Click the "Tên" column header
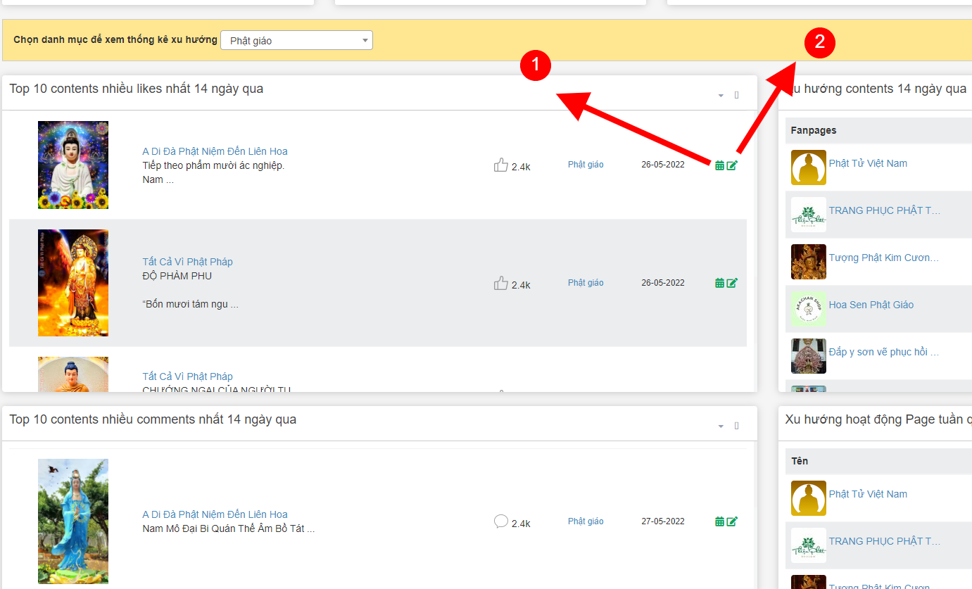 (x=800, y=461)
